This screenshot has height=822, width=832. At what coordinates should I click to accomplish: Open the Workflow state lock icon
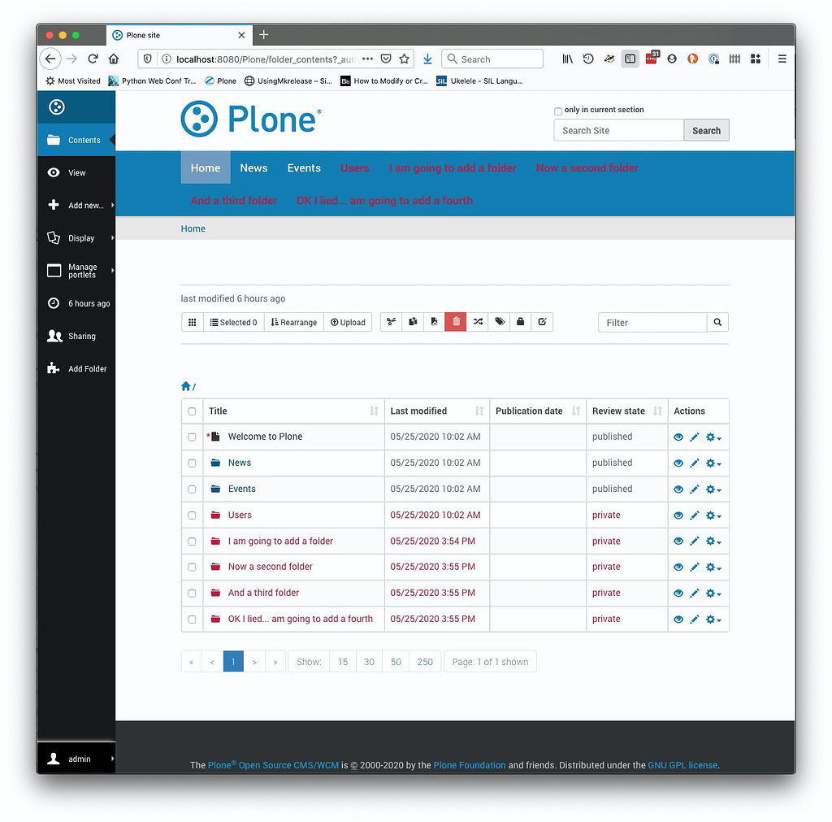520,322
